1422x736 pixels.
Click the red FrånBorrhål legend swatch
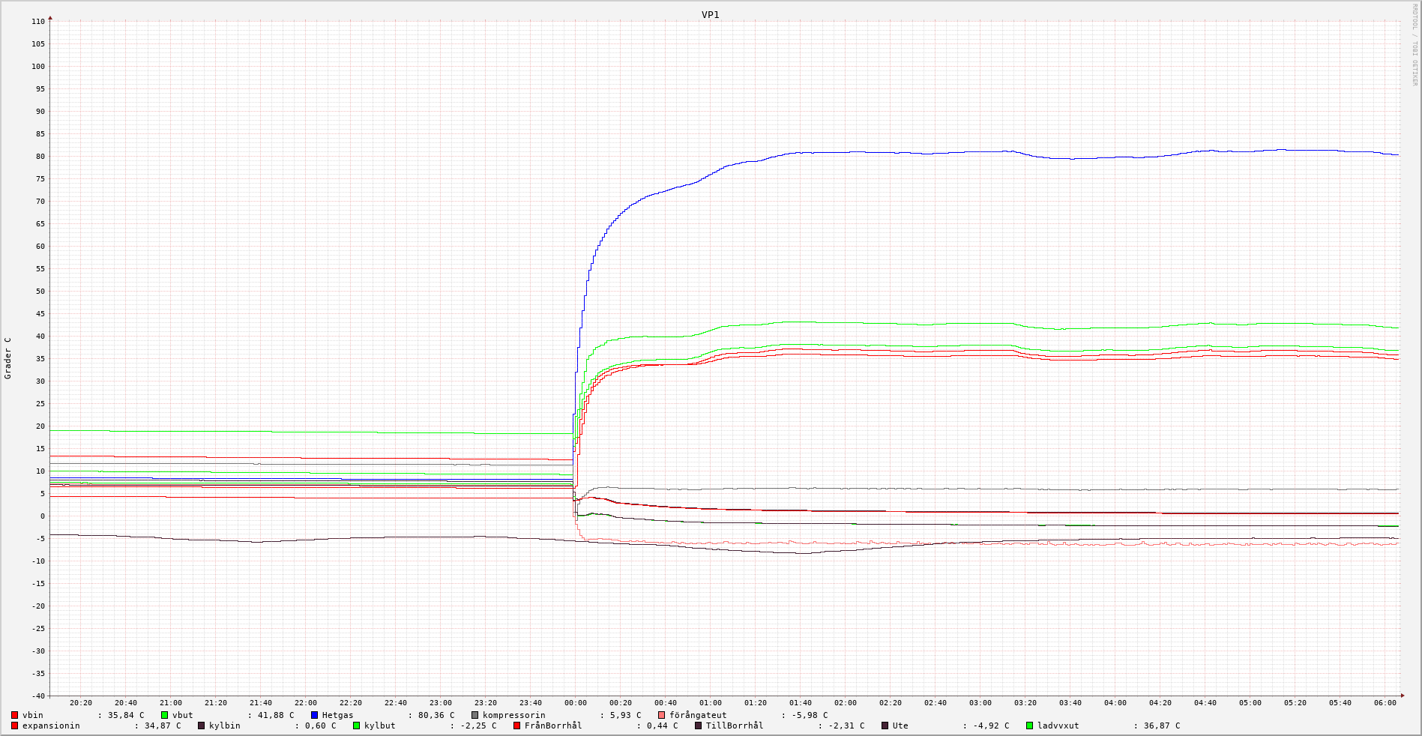[517, 726]
